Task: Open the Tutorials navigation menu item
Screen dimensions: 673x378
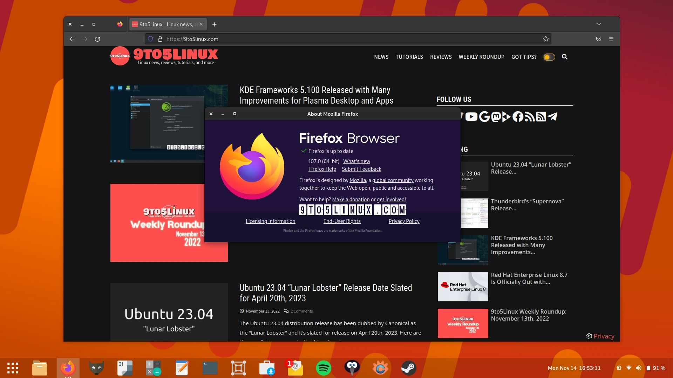Action: 409,57
